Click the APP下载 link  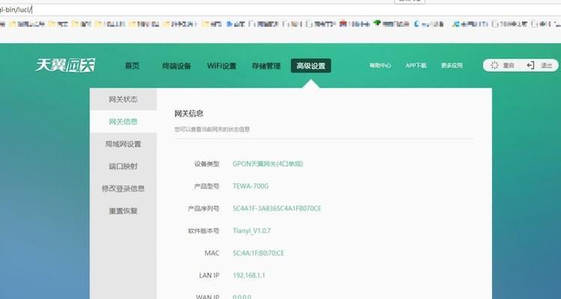pos(416,66)
